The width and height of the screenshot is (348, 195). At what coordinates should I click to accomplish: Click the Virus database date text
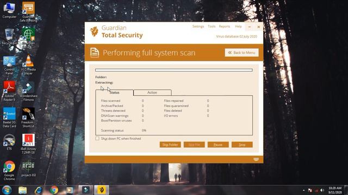(x=237, y=36)
